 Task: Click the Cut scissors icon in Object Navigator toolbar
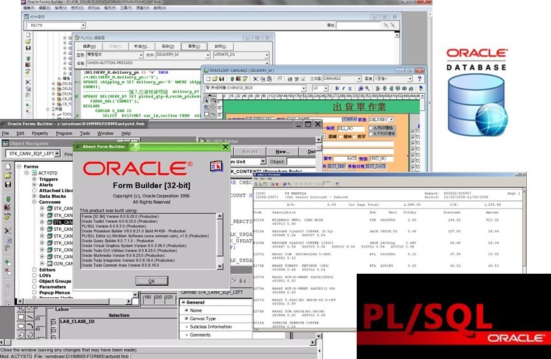(8, 231)
